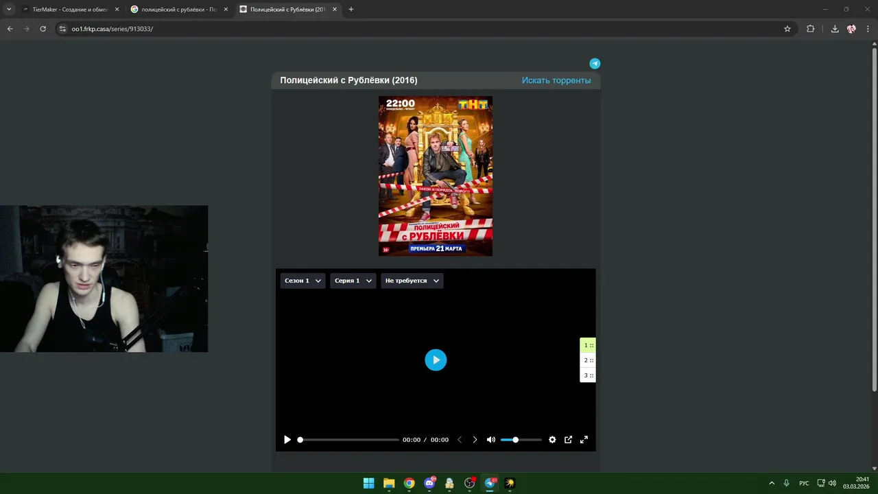Screen dimensions: 878x494
Task: Click the Искать торренты link
Action: tap(556, 80)
